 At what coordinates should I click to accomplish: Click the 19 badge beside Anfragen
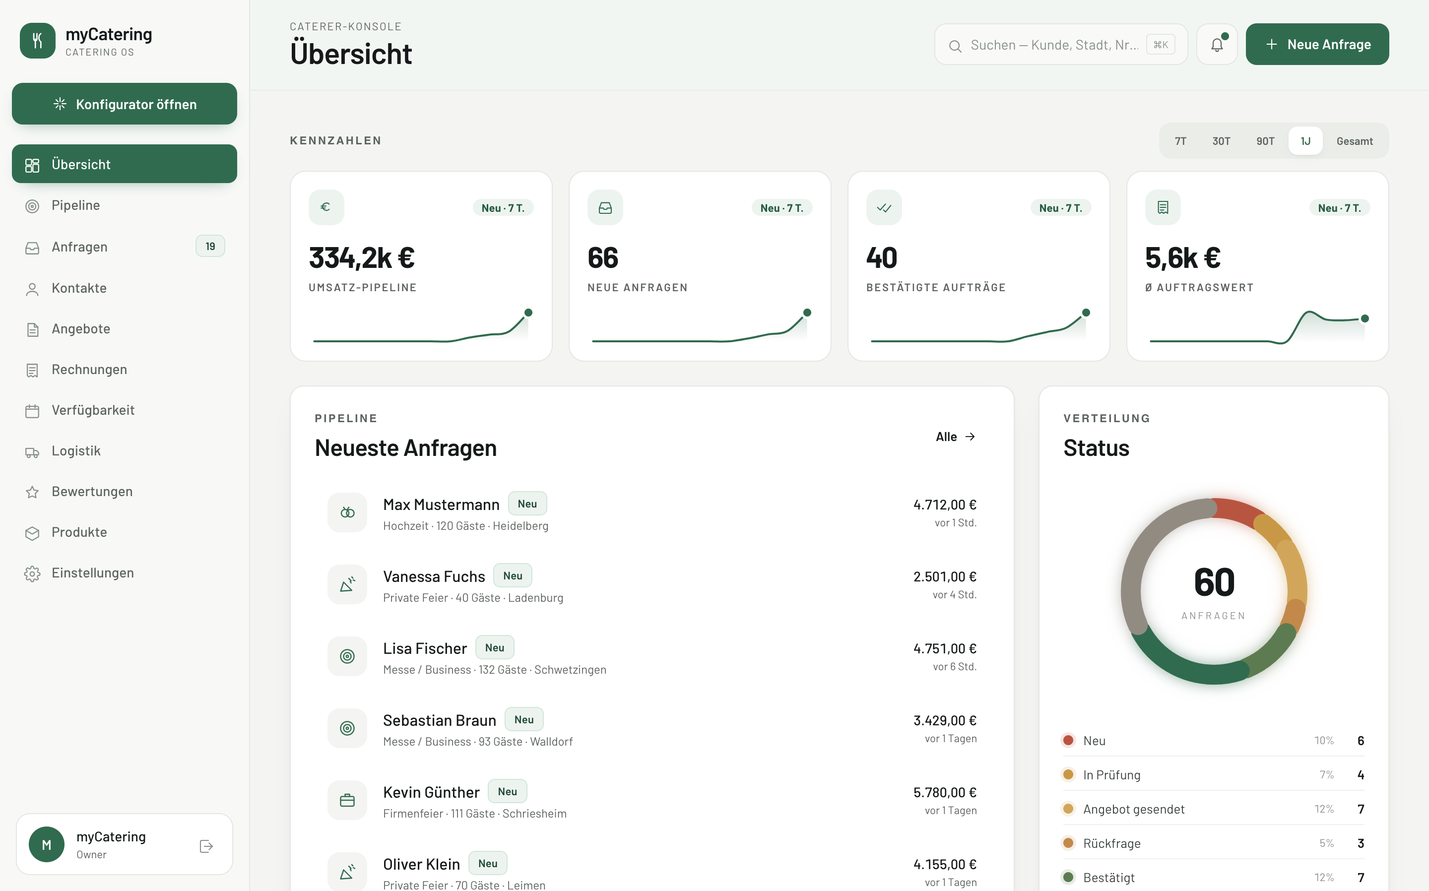tap(210, 247)
